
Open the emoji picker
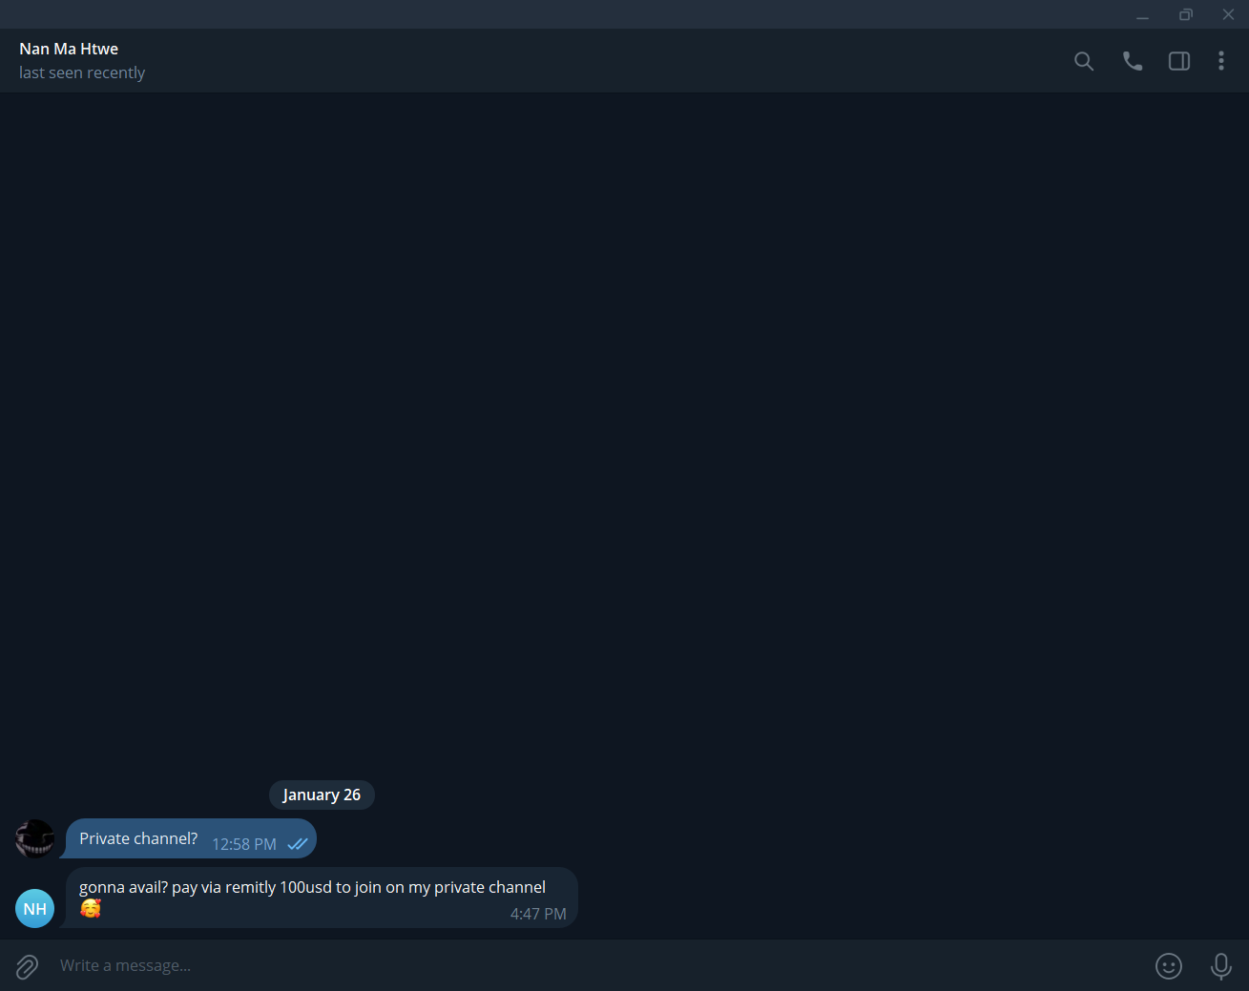coord(1169,966)
